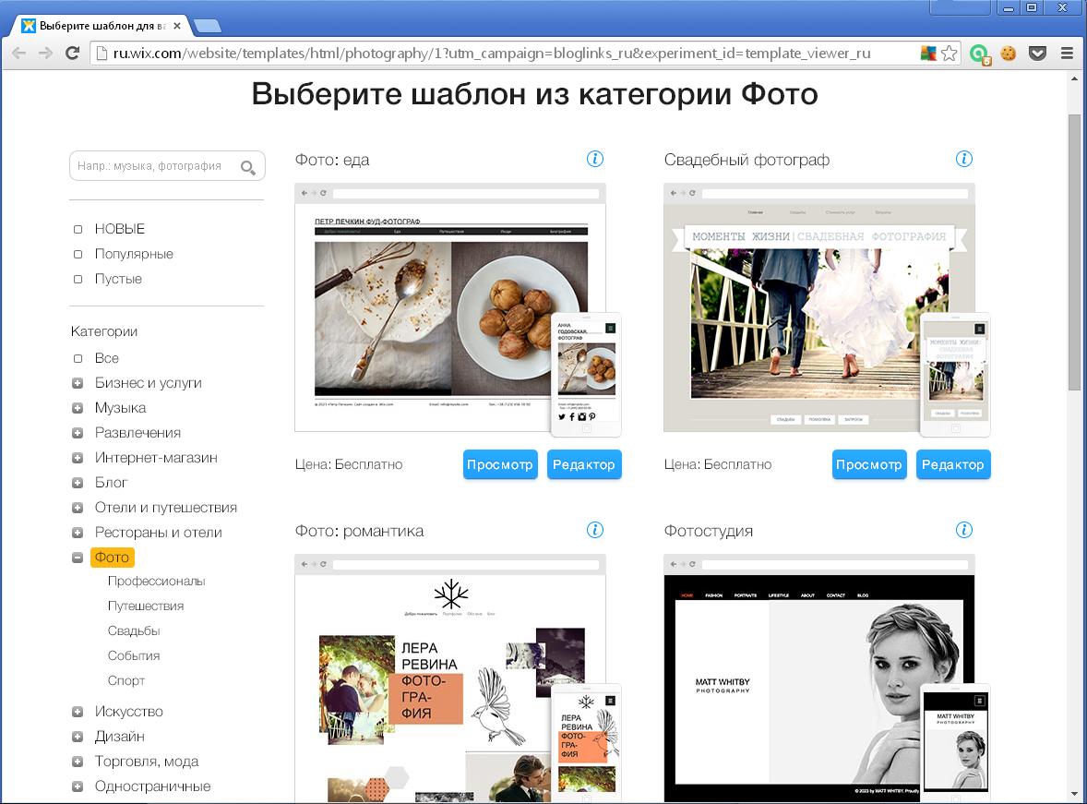Toggle the Популярные filter checkbox
Screen dimensions: 1087x804
tap(78, 254)
